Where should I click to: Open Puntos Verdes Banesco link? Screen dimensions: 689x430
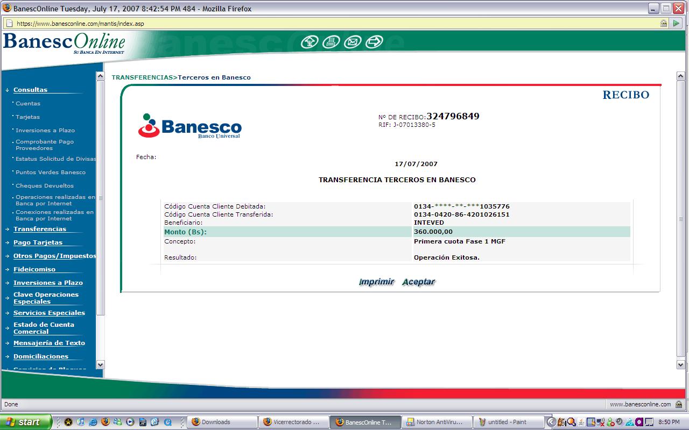51,172
